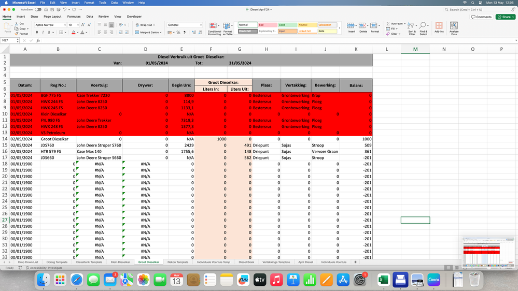Toggle Centre text alignment
Viewport: 518px width, 291px height.
tap(105, 32)
